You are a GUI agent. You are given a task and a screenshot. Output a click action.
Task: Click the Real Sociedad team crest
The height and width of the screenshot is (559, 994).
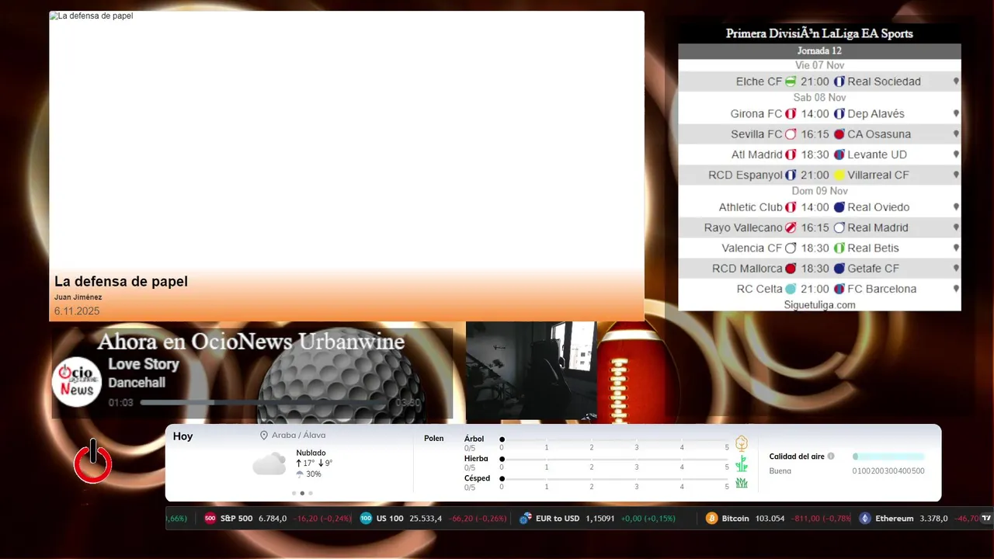tap(839, 82)
